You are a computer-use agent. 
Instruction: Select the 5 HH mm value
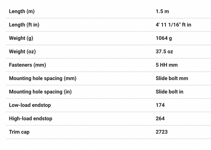[x=167, y=65]
